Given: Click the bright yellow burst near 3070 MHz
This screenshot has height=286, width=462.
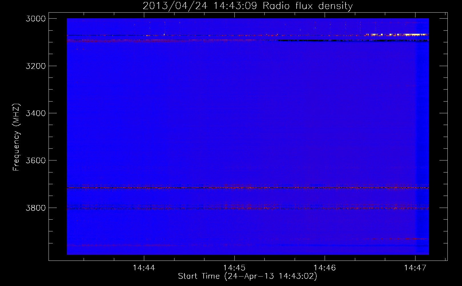Looking at the screenshot, I should 397,35.
